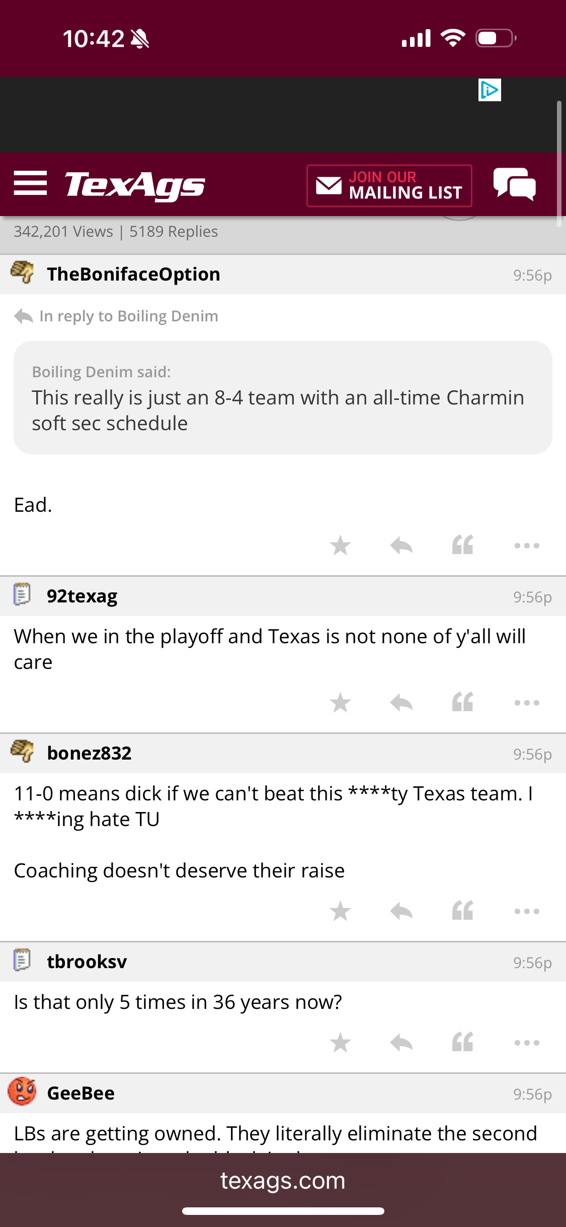Open the "In reply to Boiling Denim" link
This screenshot has width=566, height=1227.
(128, 316)
